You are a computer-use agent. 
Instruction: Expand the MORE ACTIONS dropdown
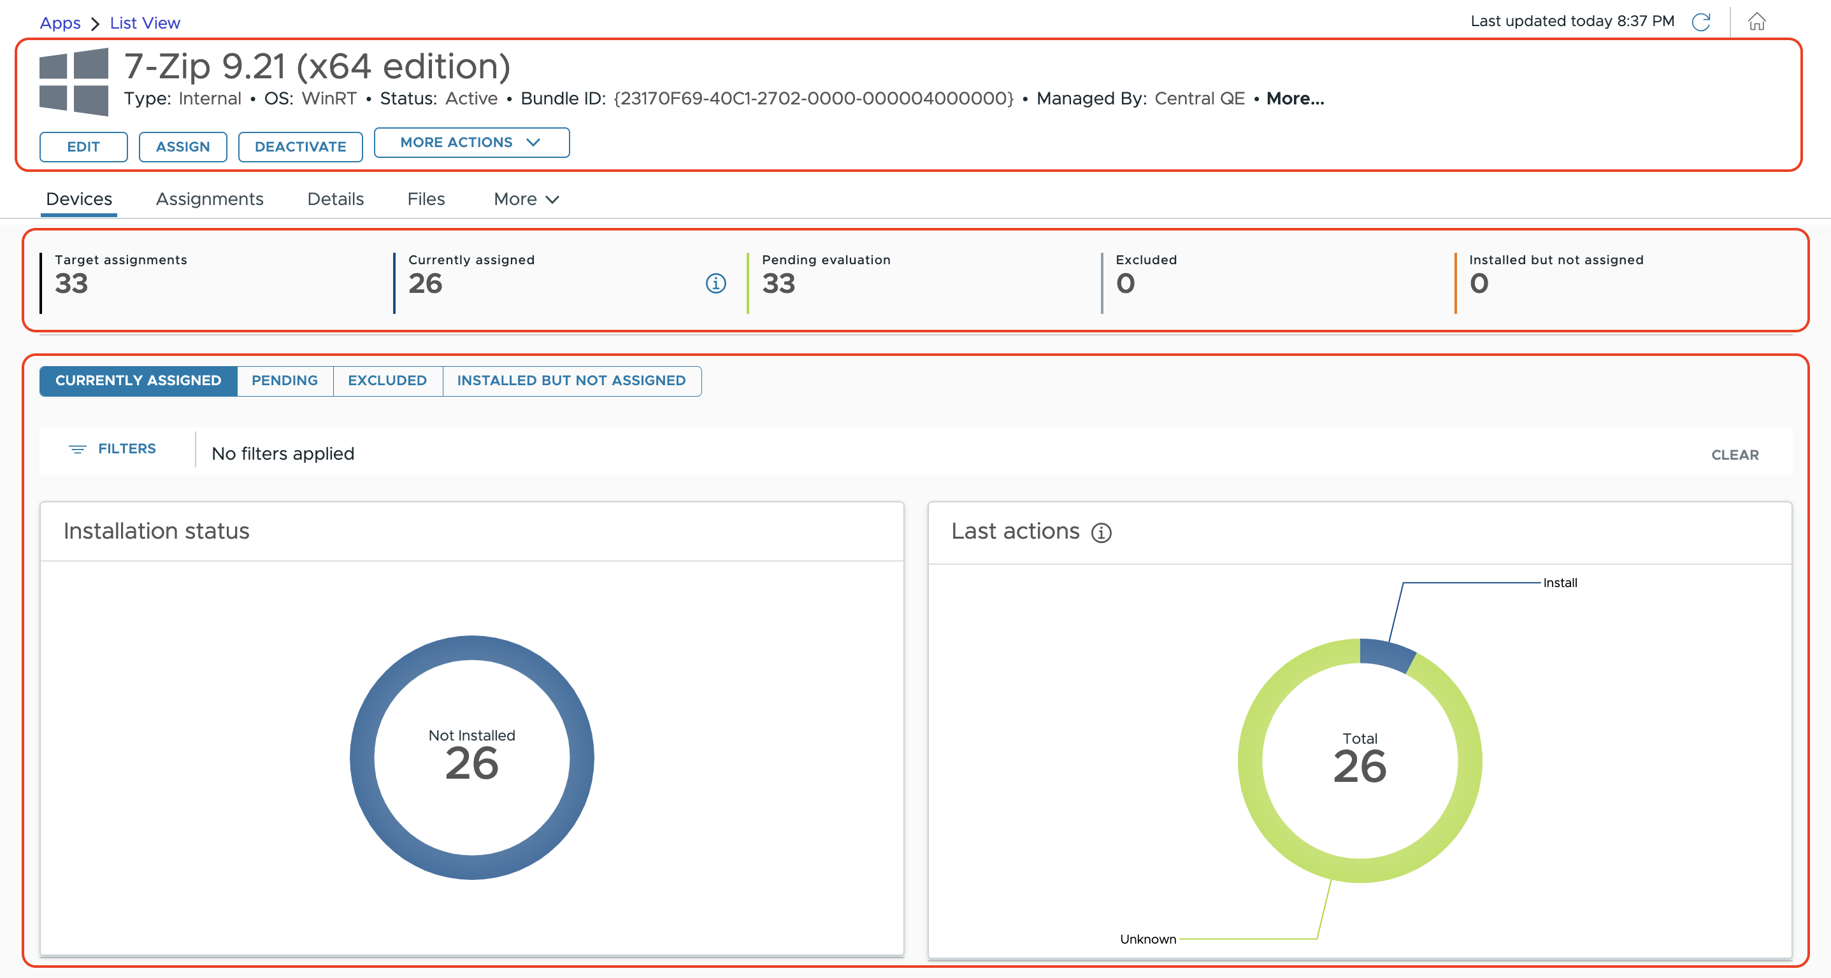pos(471,143)
